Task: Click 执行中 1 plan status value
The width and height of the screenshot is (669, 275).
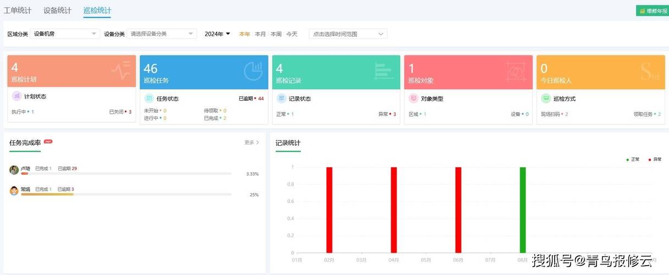Action: 23,112
